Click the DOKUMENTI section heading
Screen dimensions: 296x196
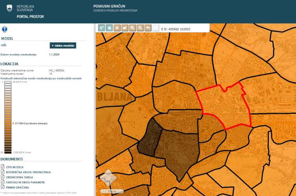pos(12,159)
